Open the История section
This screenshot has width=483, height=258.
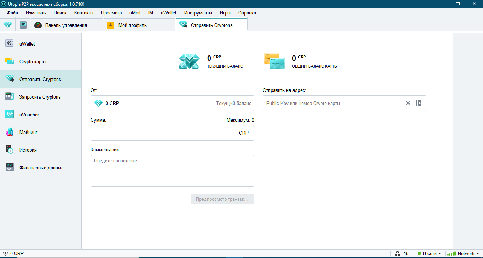pos(41,150)
